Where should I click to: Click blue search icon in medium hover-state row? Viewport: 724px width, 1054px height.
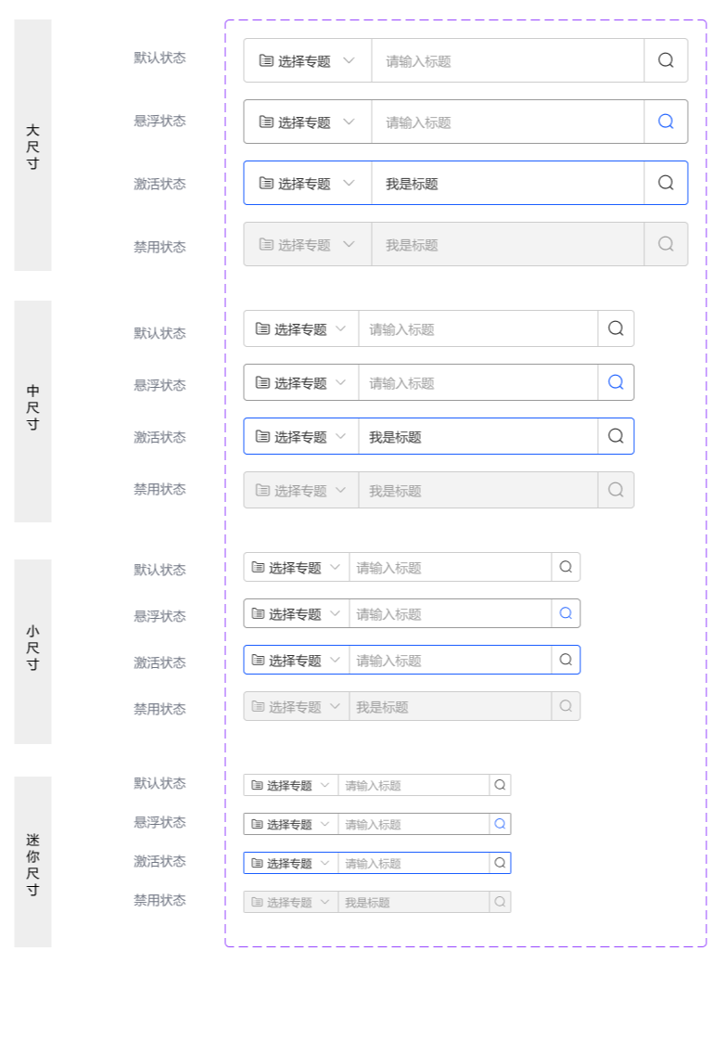pyautogui.click(x=616, y=382)
